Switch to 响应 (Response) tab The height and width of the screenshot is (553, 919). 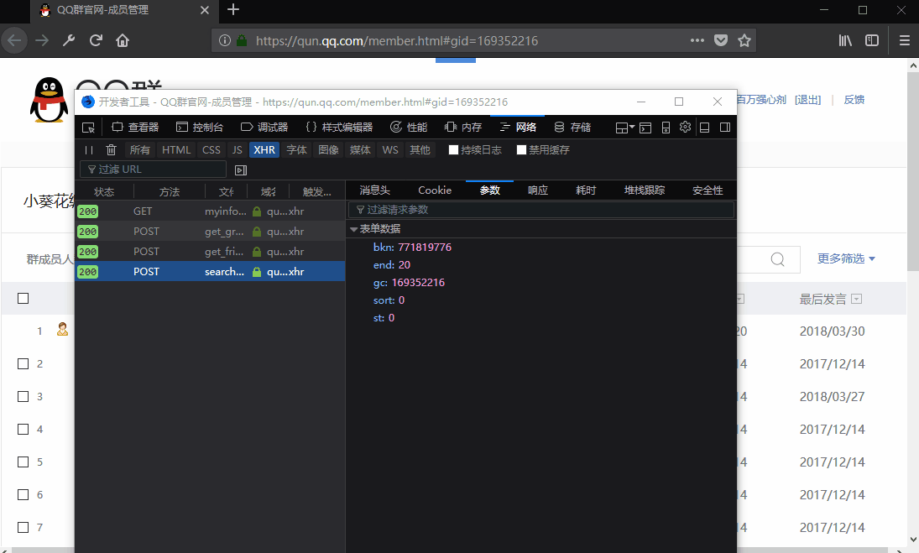pyautogui.click(x=537, y=190)
